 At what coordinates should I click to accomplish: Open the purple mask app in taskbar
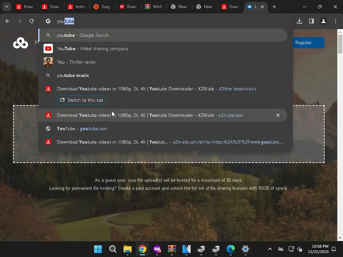click(x=157, y=249)
